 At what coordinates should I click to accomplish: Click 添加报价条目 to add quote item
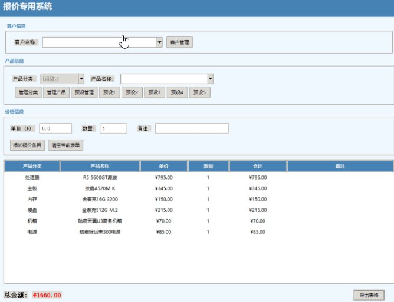[x=27, y=144]
